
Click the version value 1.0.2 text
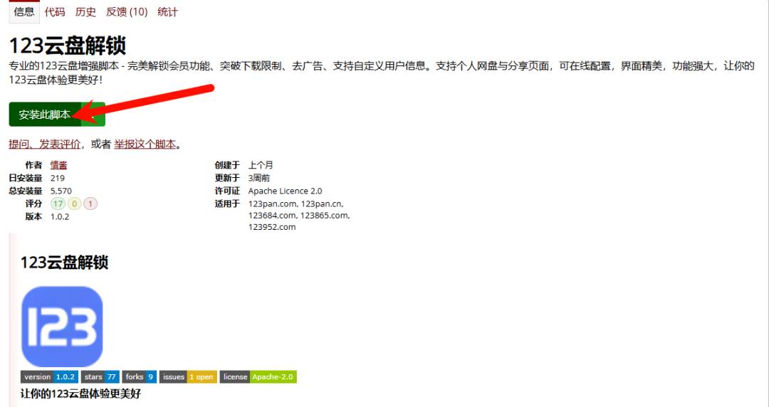pyautogui.click(x=60, y=217)
